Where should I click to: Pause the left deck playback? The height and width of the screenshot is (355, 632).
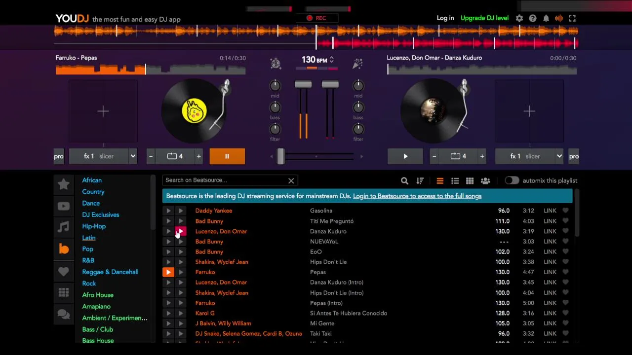coord(227,156)
